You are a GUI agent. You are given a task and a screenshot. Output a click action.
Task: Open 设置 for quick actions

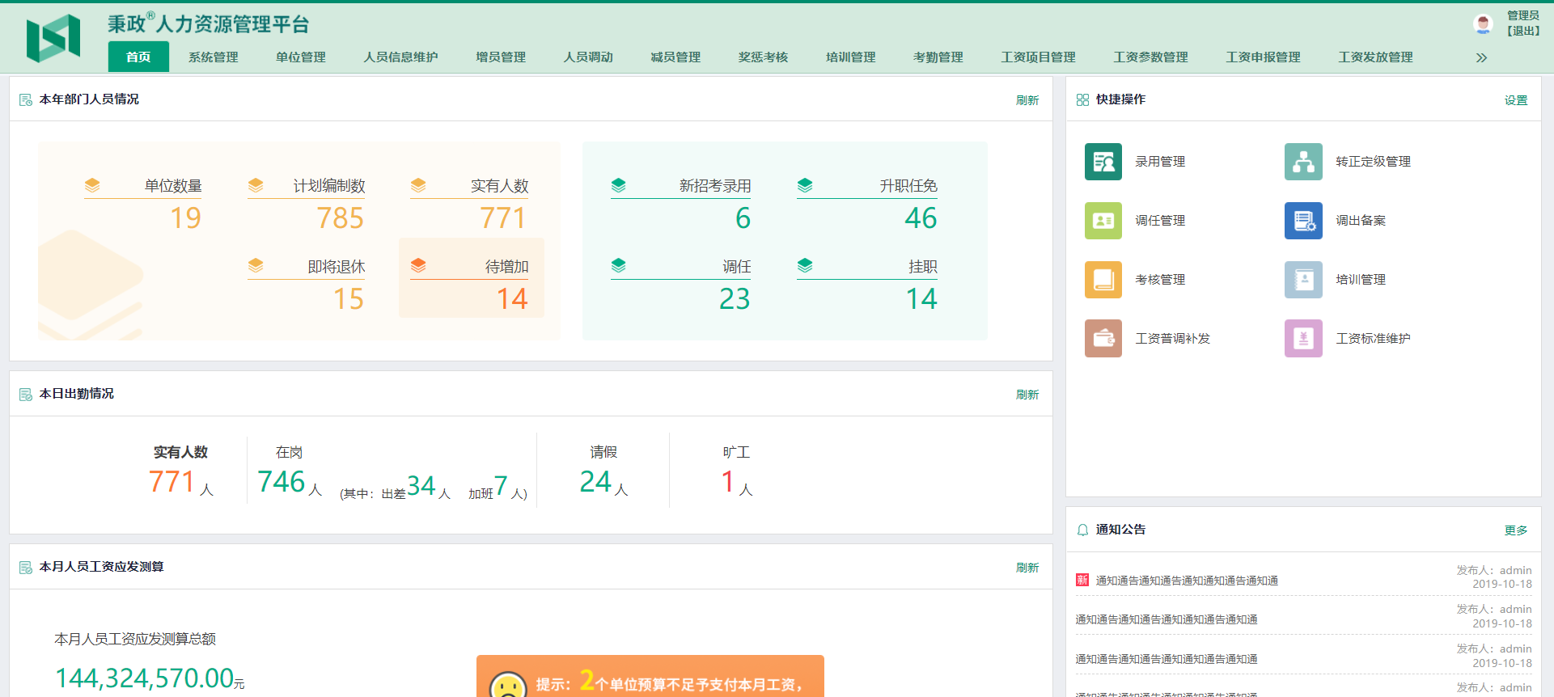[x=1515, y=100]
